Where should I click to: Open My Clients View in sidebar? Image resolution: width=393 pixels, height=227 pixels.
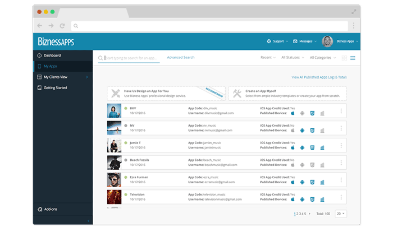point(63,77)
